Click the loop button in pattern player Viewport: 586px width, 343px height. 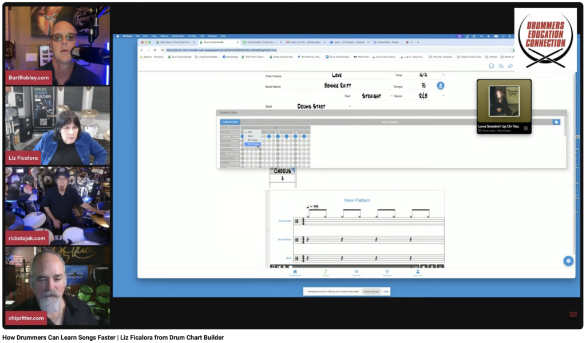click(273, 267)
